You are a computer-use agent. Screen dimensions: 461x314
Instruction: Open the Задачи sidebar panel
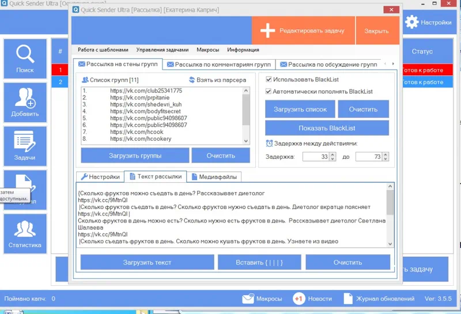click(x=25, y=146)
